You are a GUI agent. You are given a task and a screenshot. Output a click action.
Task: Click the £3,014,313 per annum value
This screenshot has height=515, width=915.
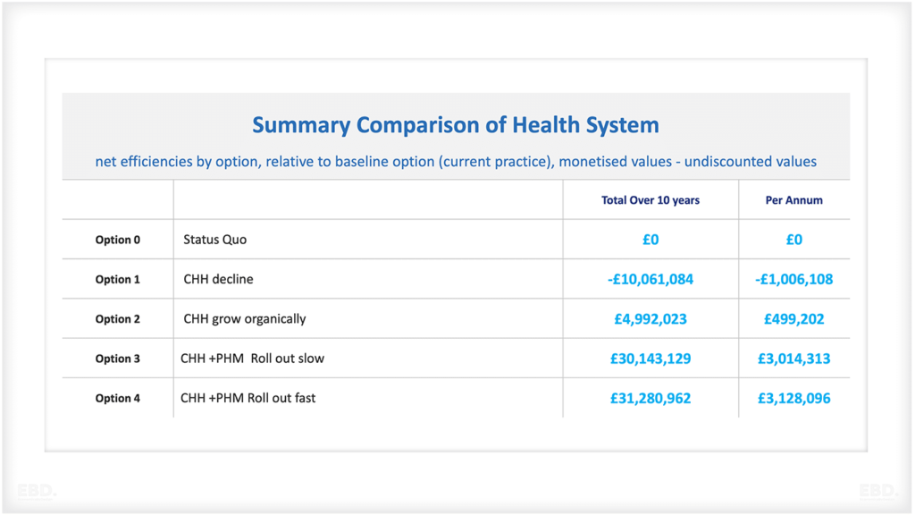[793, 359]
